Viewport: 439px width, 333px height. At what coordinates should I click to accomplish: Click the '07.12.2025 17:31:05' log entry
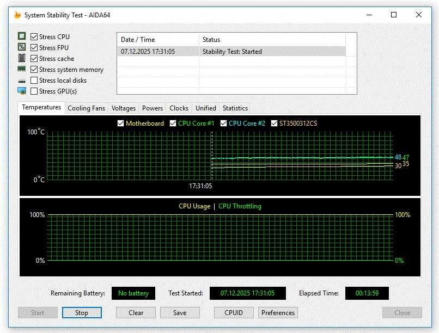(x=148, y=52)
